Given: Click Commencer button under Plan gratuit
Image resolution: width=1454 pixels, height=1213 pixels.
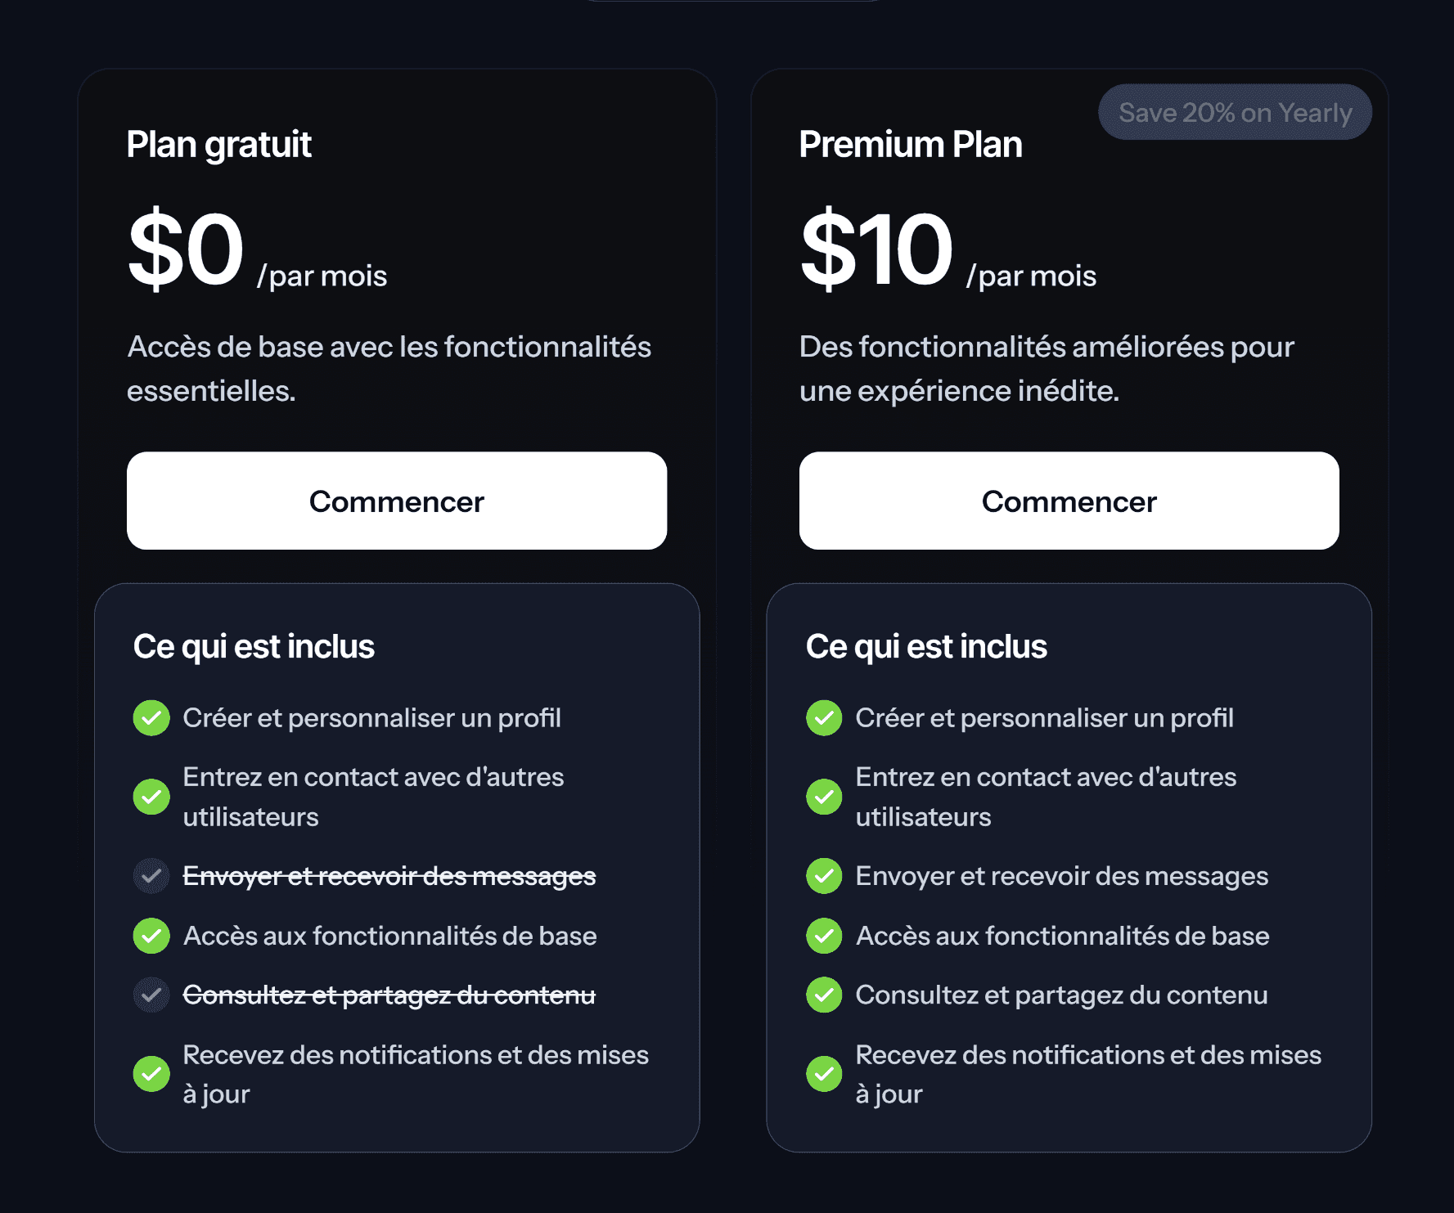Looking at the screenshot, I should [x=397, y=501].
